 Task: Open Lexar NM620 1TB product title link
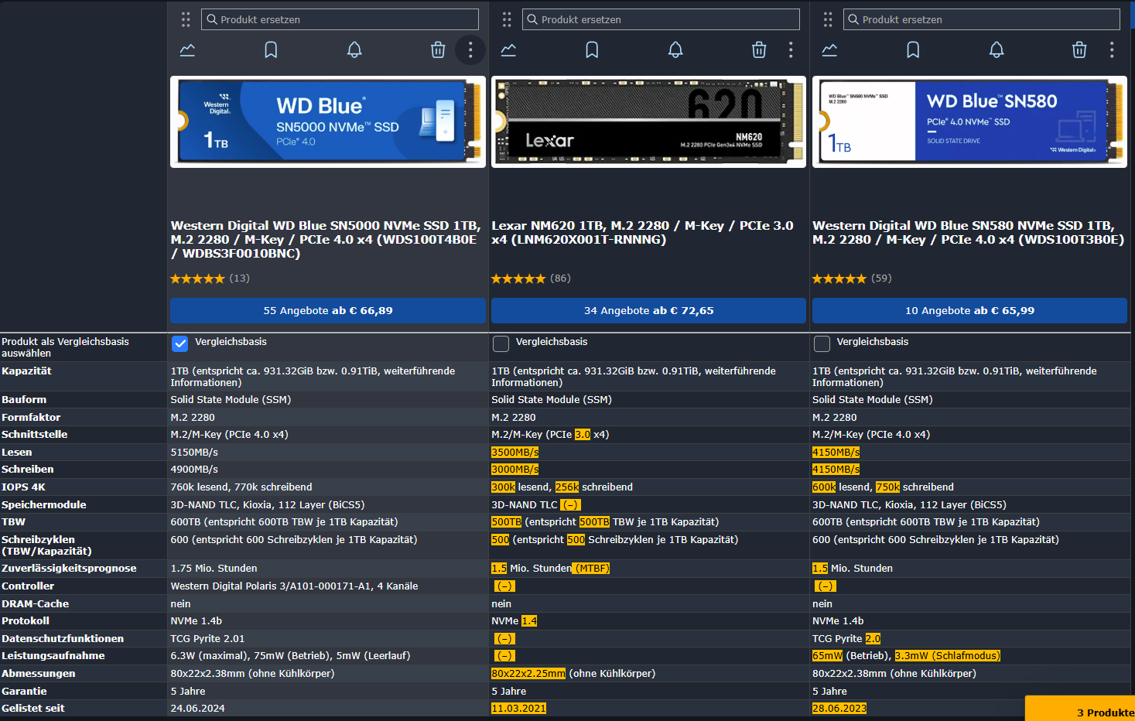coord(642,232)
